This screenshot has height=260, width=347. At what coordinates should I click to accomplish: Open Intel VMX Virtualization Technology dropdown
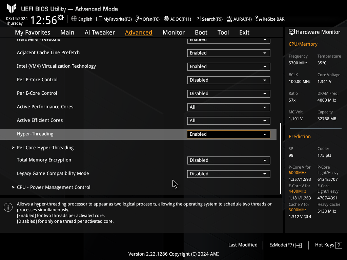tap(228, 67)
